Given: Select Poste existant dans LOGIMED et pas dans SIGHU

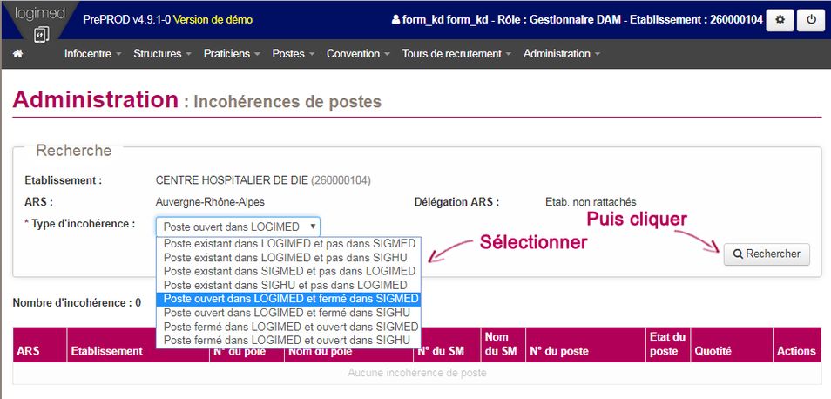Looking at the screenshot, I should (x=289, y=258).
